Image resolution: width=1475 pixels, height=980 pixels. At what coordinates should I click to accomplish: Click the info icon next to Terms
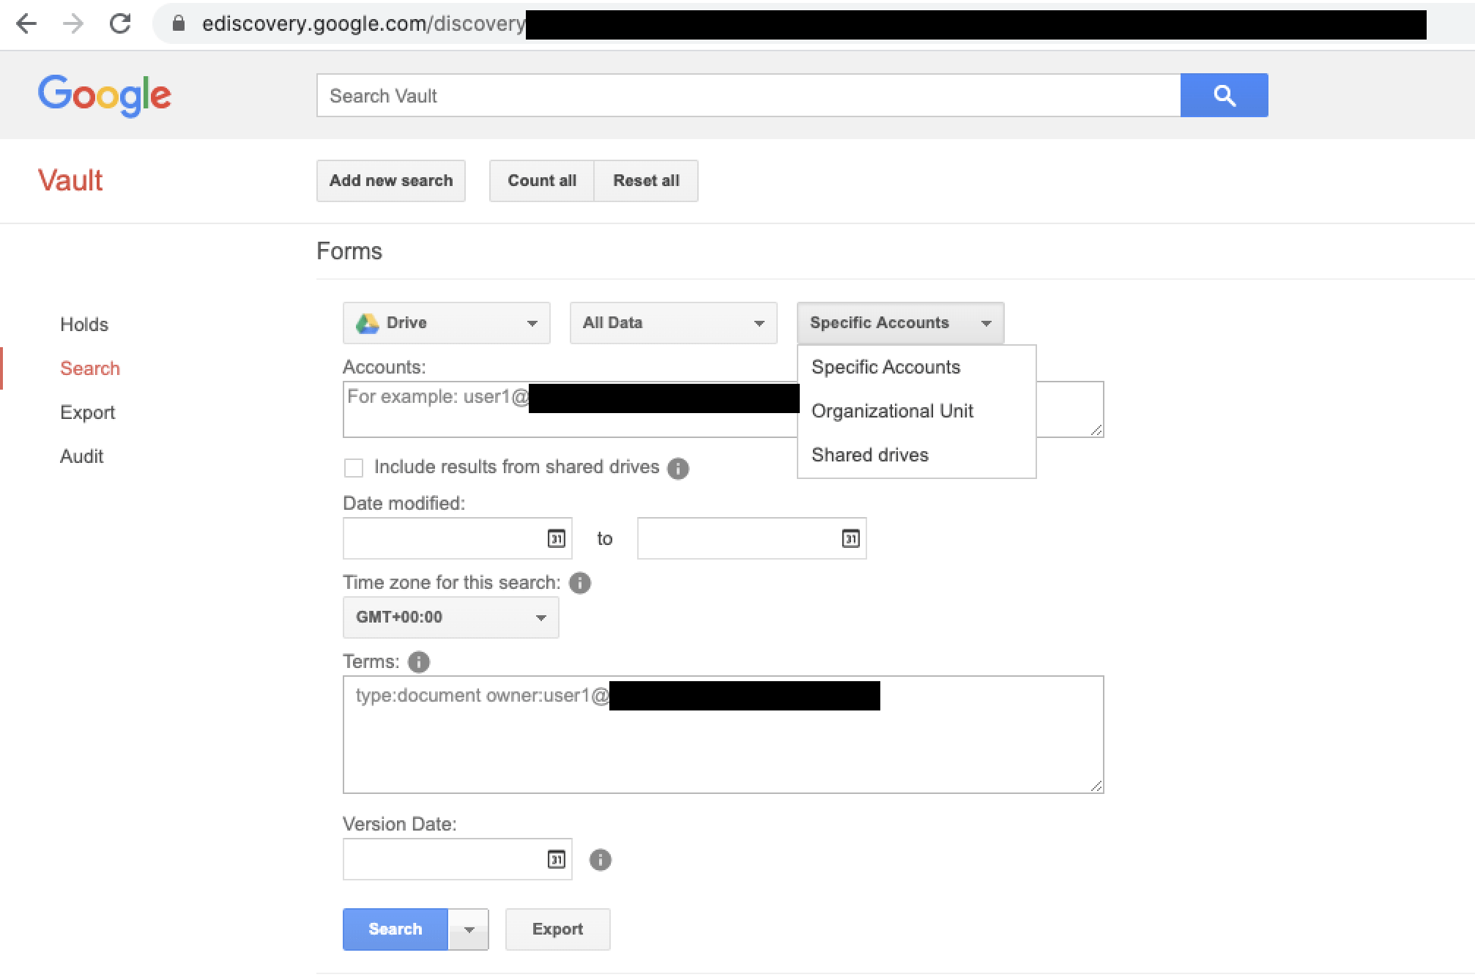tap(417, 661)
